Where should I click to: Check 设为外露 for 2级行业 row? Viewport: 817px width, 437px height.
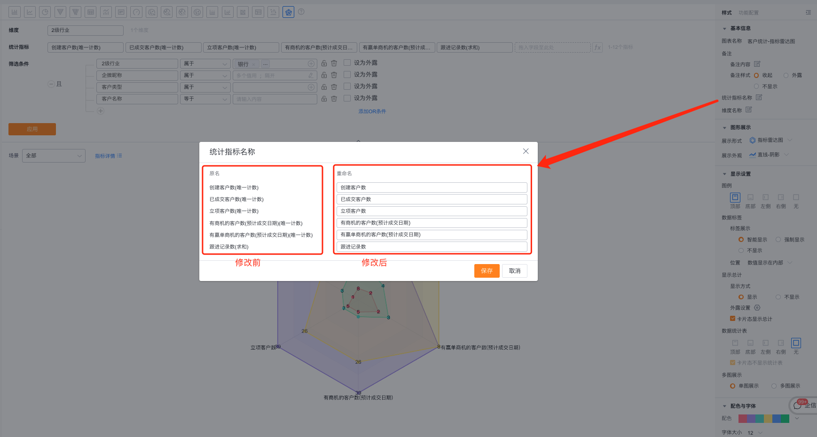pos(347,62)
